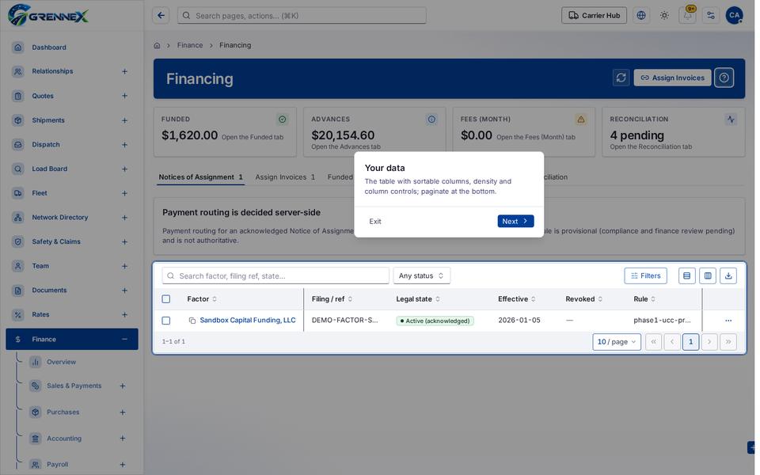760x475 pixels.
Task: Open the 10 / page size dropdown
Action: [616, 342]
